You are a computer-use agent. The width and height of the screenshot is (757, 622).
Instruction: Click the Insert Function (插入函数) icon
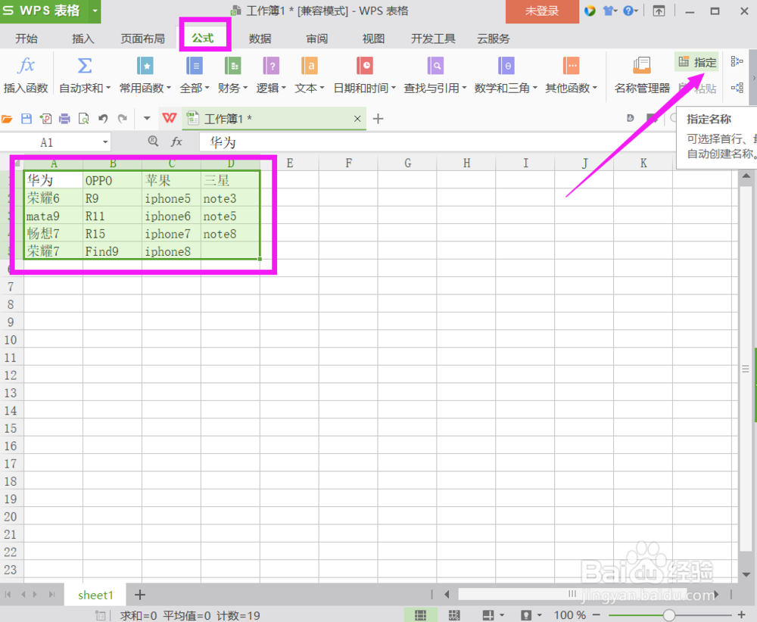pyautogui.click(x=26, y=66)
